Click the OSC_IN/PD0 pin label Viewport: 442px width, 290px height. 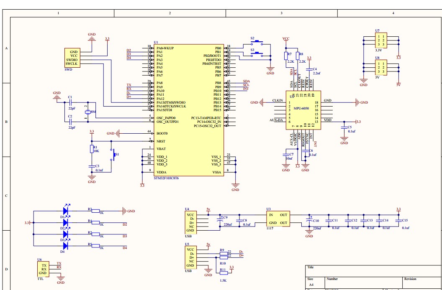[x=166, y=118]
